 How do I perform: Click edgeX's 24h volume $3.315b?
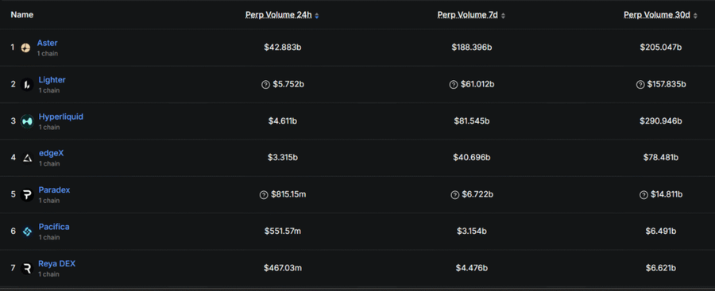pyautogui.click(x=283, y=158)
